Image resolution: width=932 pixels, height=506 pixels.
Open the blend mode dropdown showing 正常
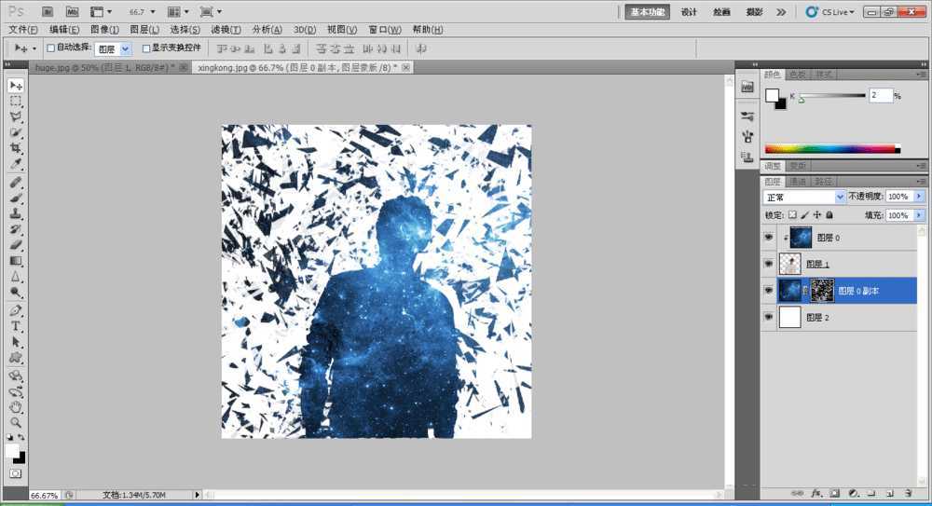click(x=804, y=198)
